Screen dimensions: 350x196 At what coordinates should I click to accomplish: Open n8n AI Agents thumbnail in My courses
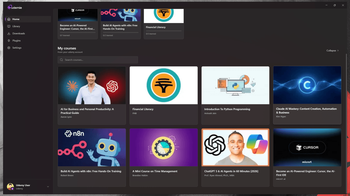click(x=92, y=148)
